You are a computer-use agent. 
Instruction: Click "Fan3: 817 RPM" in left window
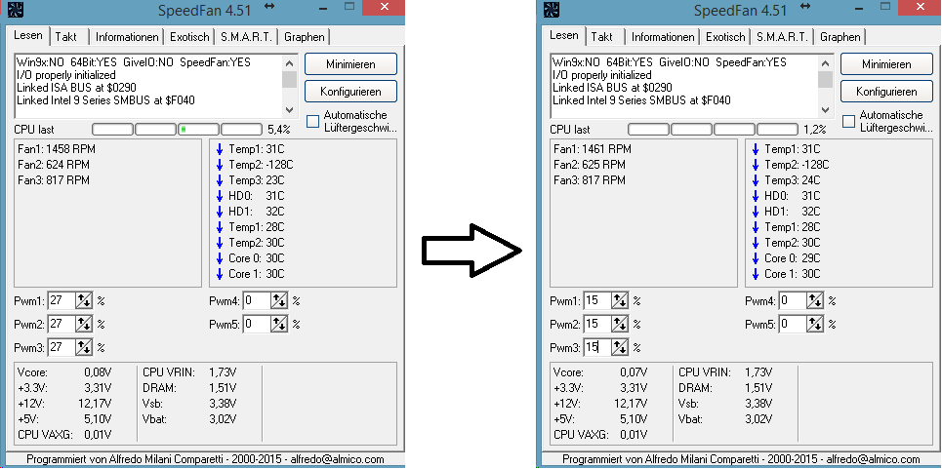click(x=53, y=180)
